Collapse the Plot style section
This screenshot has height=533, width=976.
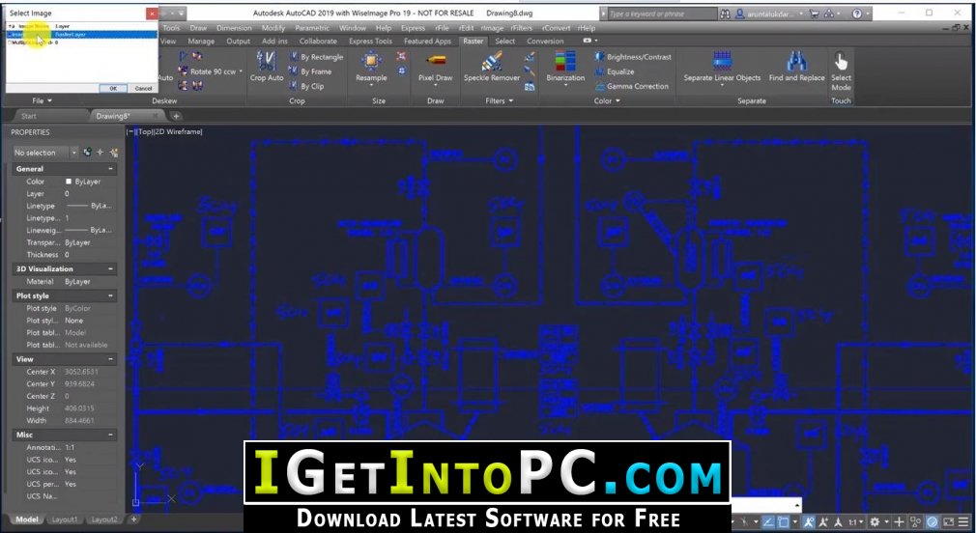point(111,296)
